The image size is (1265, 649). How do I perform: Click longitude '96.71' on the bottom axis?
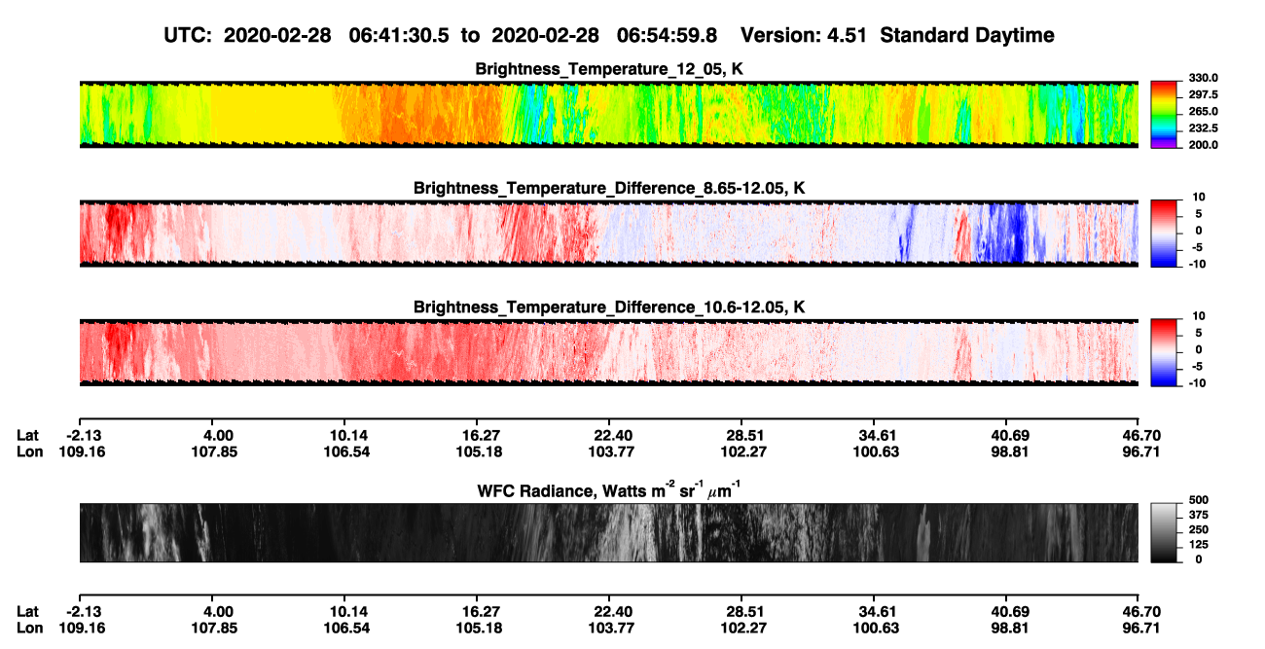point(1141,628)
